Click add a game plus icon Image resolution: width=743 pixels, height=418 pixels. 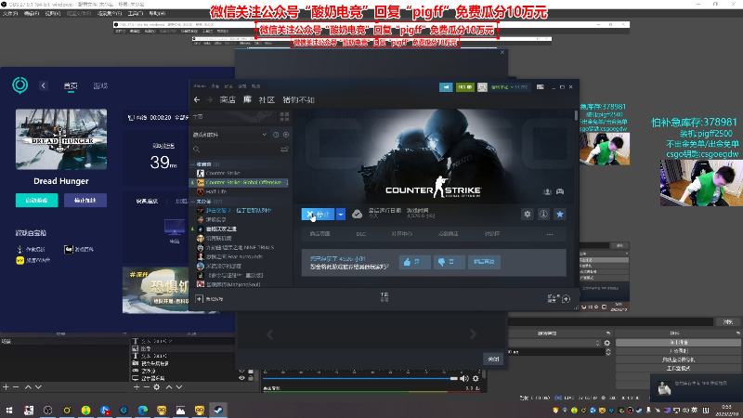click(199, 298)
